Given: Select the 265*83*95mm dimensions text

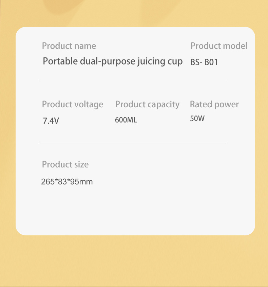Looking at the screenshot, I should click(x=67, y=182).
